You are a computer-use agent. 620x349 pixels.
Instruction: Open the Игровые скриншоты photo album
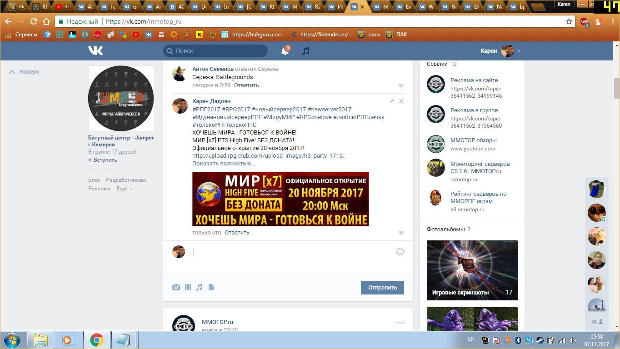(472, 270)
